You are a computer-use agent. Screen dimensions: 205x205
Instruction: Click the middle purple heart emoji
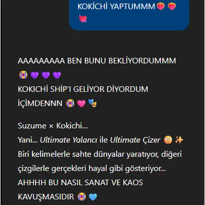(x=46, y=75)
